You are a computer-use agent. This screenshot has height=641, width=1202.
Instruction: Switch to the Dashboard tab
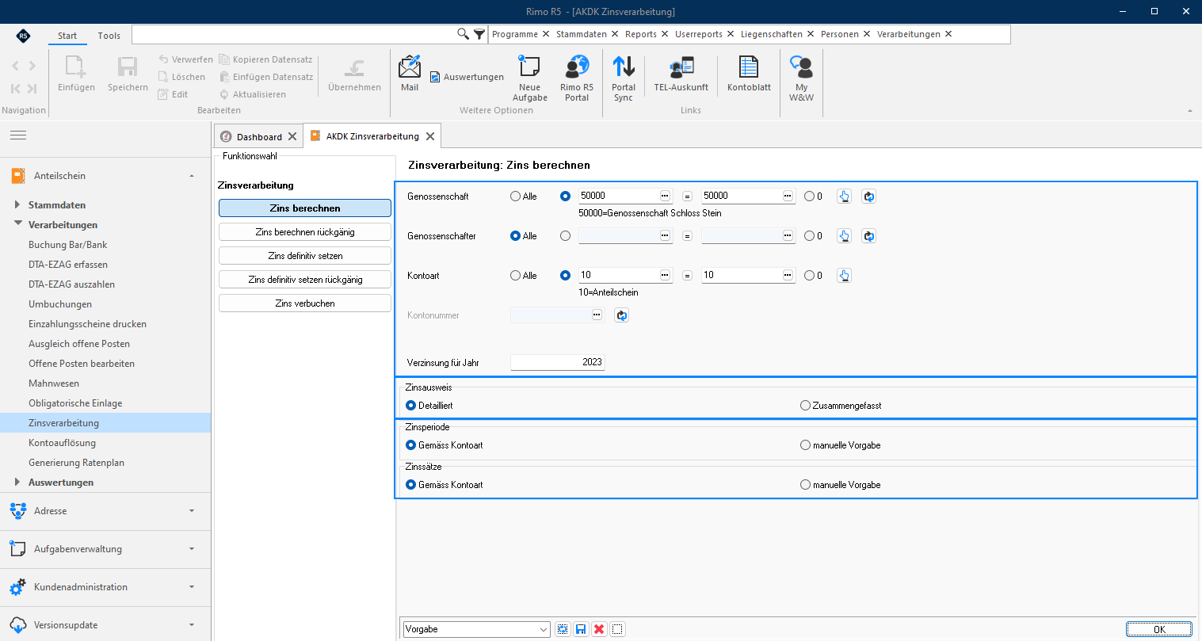coord(259,137)
